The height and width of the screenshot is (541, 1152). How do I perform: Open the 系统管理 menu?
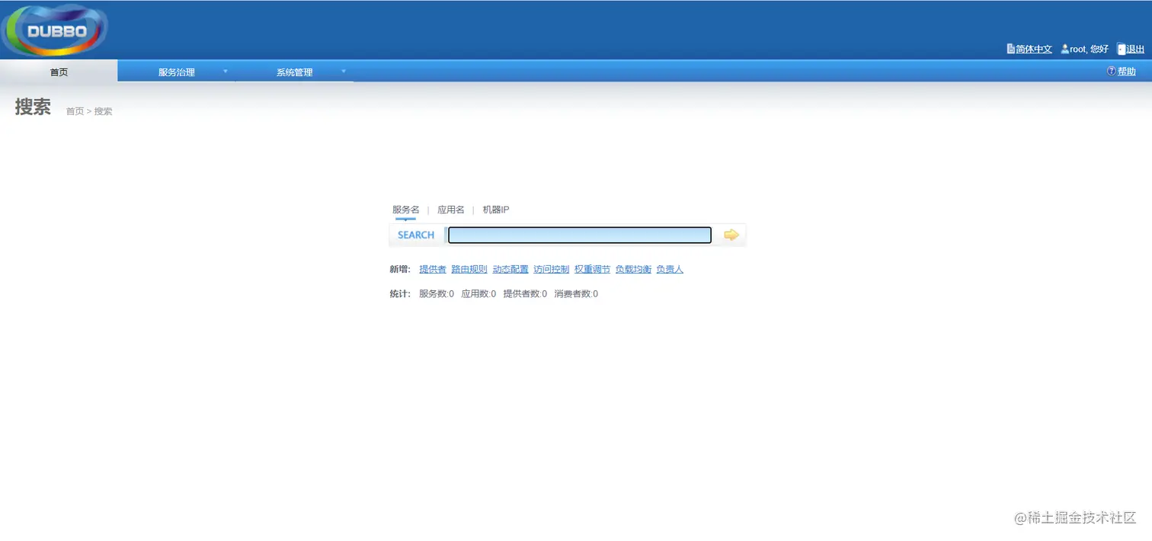295,72
